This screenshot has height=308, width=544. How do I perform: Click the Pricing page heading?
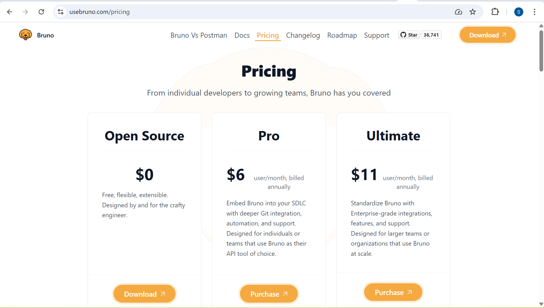click(x=269, y=71)
